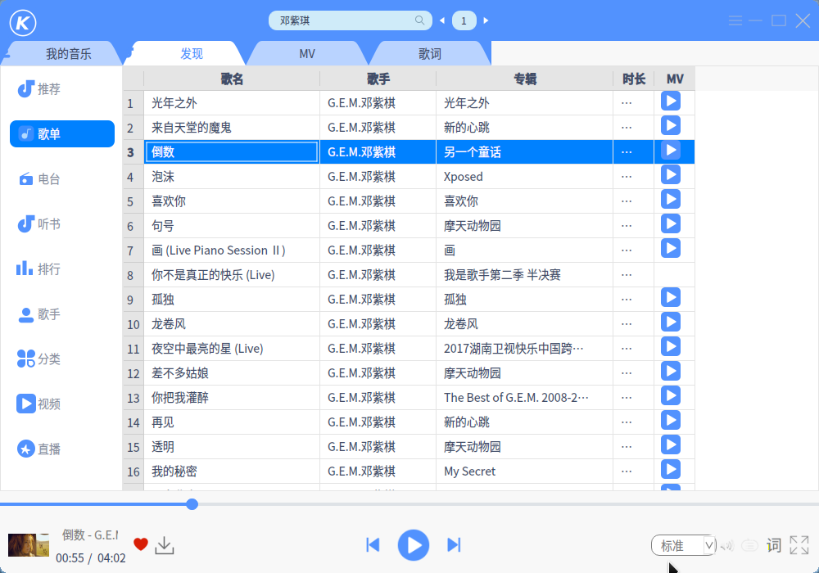Play MV for 我的秘密
This screenshot has width=819, height=573.
pos(671,470)
